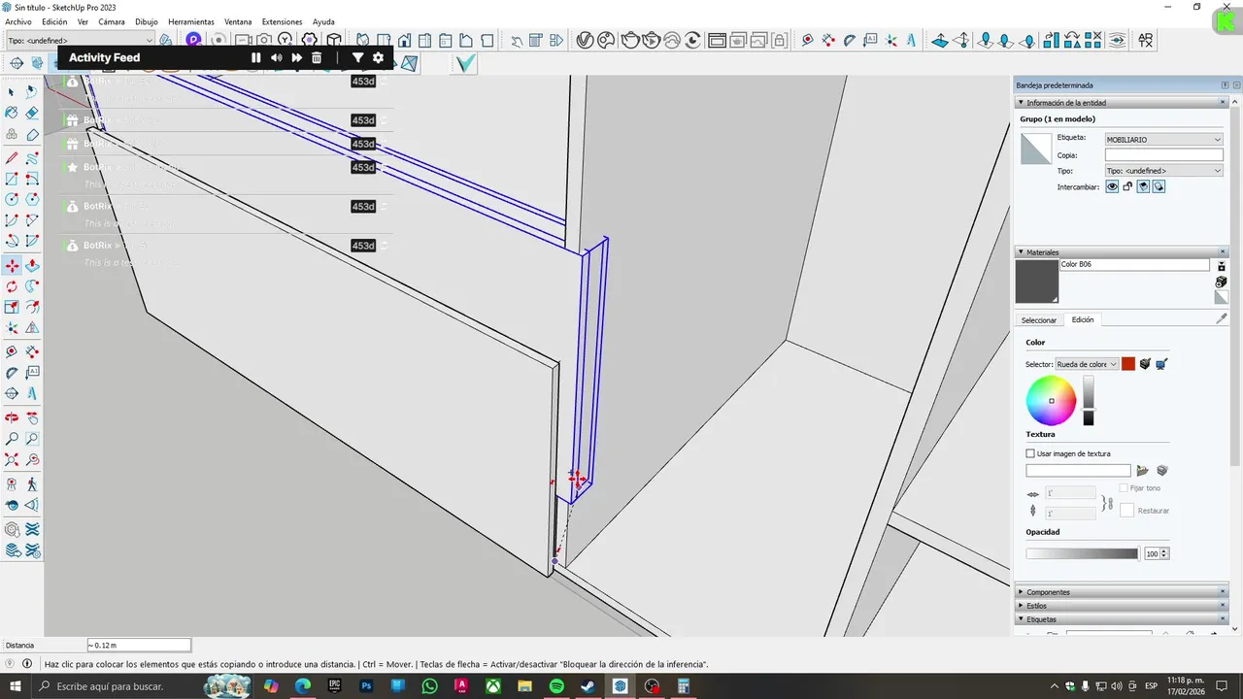Activate the Move tool in left toolbar

(x=12, y=265)
